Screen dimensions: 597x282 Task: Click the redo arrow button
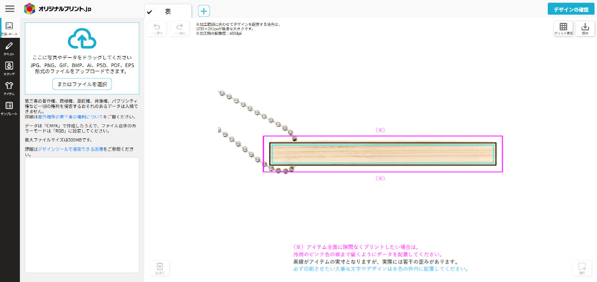coord(180,29)
